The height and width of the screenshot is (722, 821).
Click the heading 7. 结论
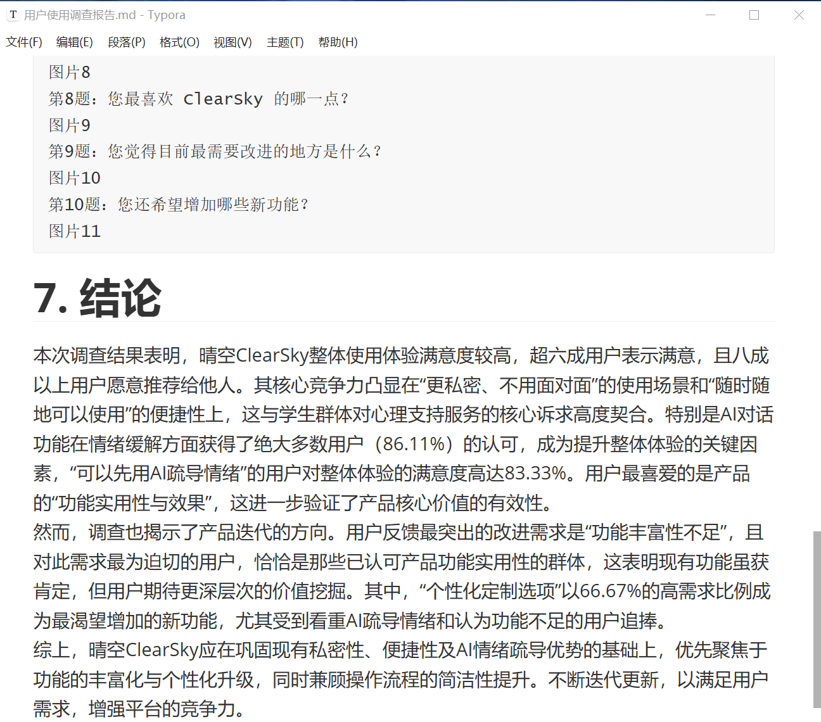tap(98, 298)
